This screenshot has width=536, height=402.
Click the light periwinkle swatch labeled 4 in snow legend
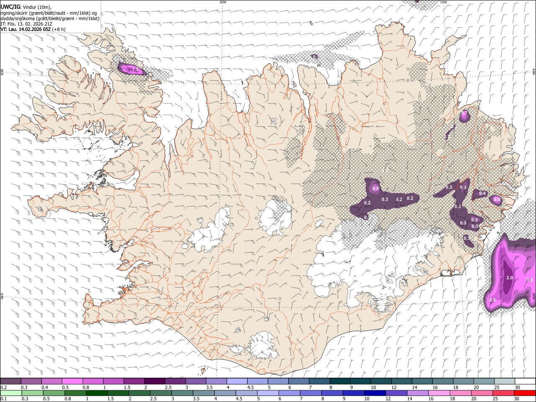(237, 381)
